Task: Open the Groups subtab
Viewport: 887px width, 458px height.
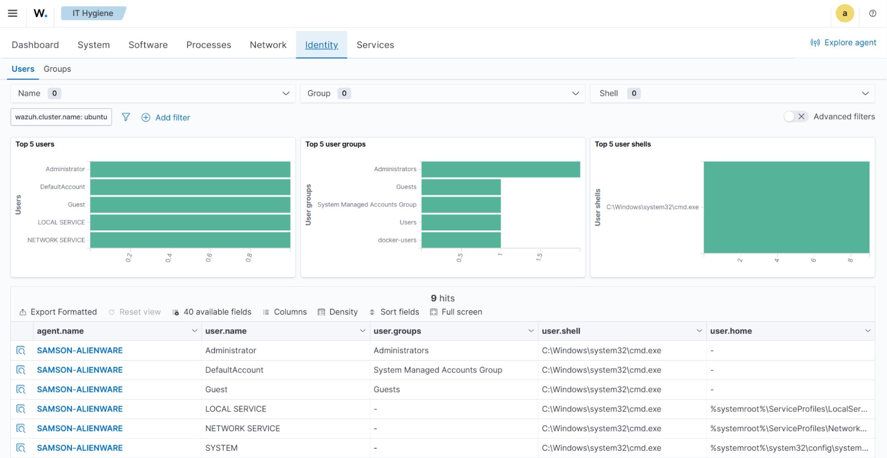Action: [57, 69]
